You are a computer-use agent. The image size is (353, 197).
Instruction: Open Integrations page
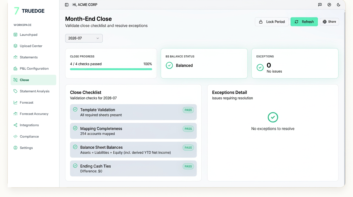[33, 125]
